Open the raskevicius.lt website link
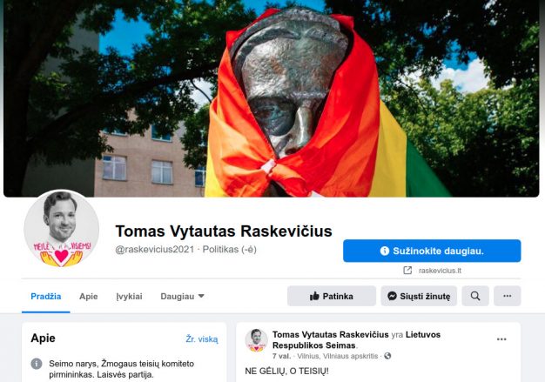545x382 pixels. [440, 271]
